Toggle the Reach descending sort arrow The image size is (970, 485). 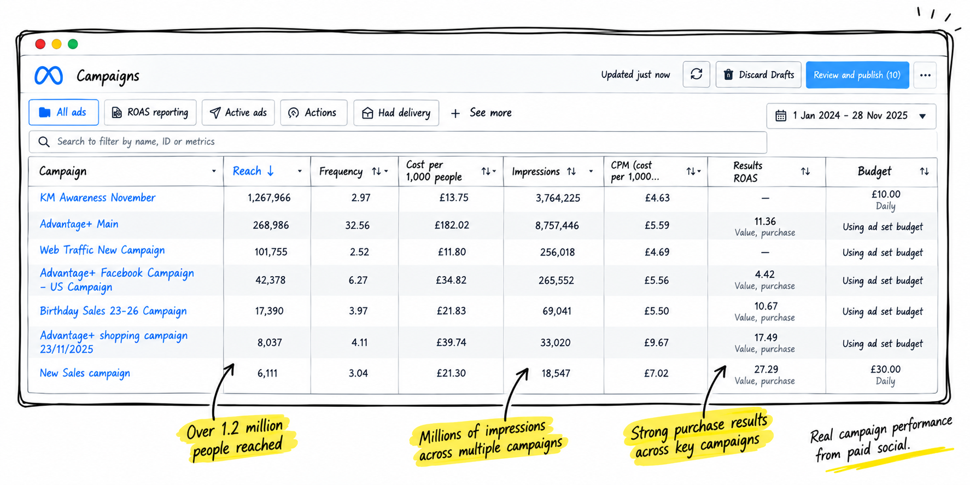pyautogui.click(x=271, y=172)
